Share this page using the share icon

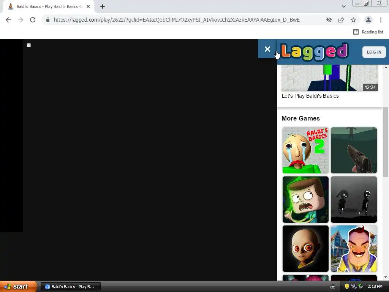[341, 20]
